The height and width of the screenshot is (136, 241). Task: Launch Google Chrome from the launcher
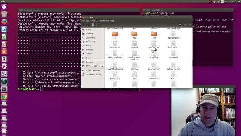click(x=4, y=97)
